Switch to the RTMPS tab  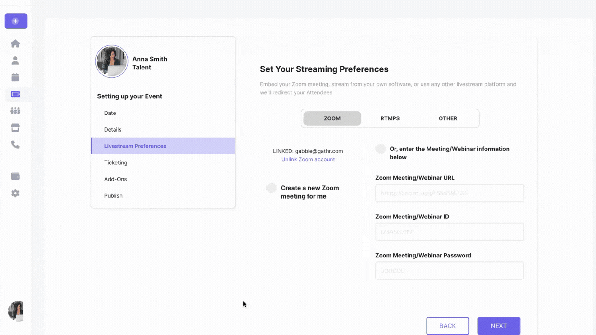[390, 118]
